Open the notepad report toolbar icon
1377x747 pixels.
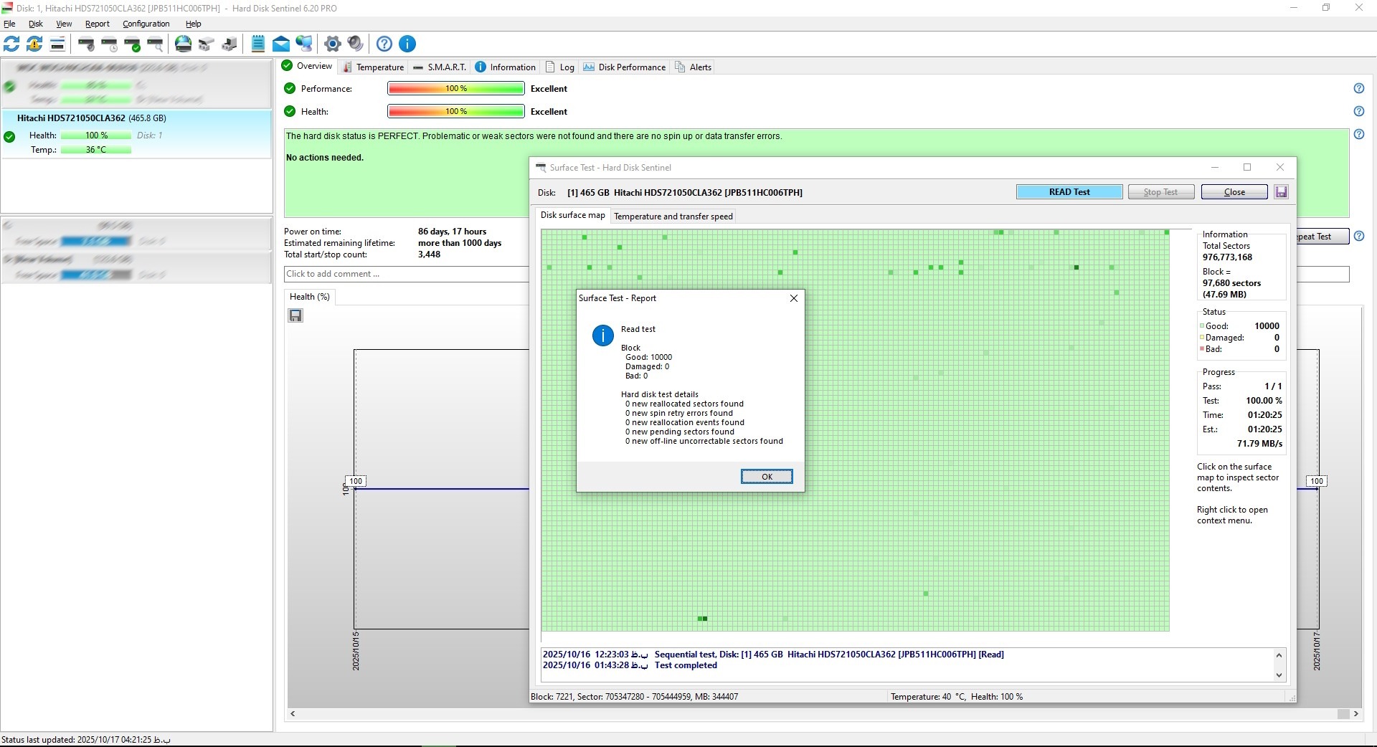coord(258,44)
